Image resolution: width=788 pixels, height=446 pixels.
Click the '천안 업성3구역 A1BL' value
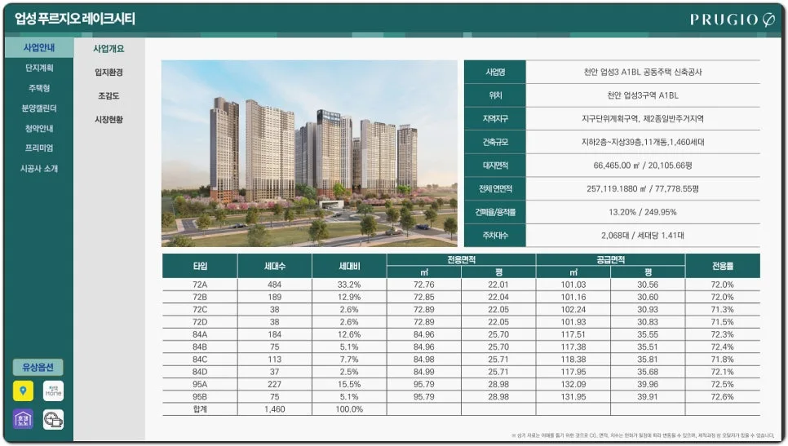coord(643,95)
